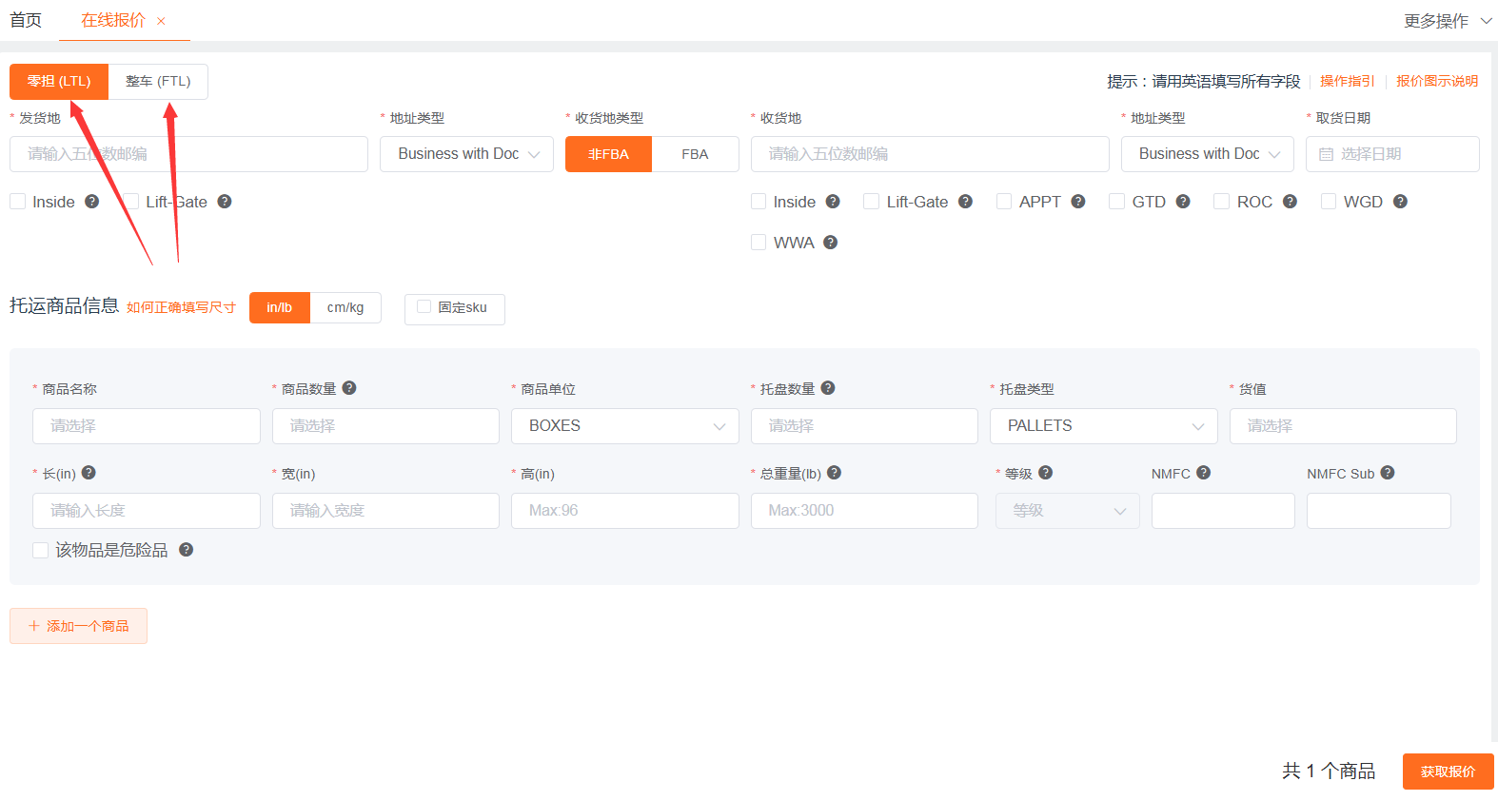The height and width of the screenshot is (801, 1498).
Task: Open the 商品单位 BOXES dropdown
Action: [624, 426]
